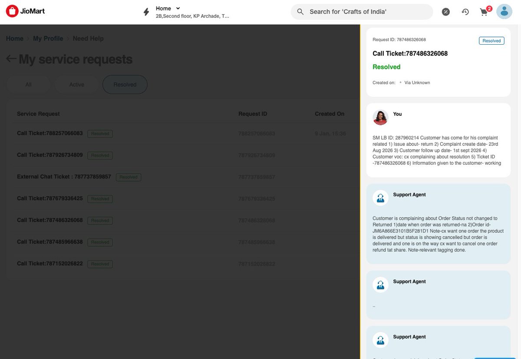This screenshot has width=521, height=359.
Task: Click Resolved badge on External Chat Ticket
Action: click(129, 177)
